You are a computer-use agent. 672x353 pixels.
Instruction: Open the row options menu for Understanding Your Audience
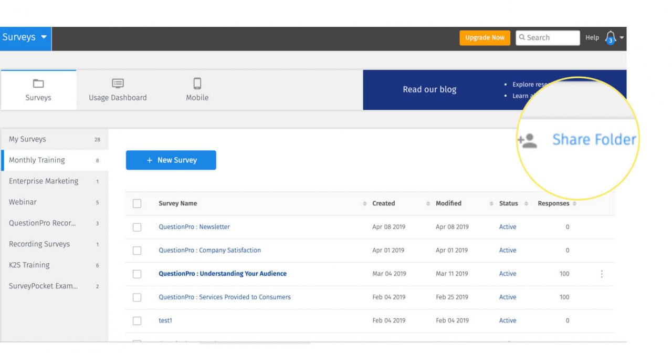tap(602, 274)
